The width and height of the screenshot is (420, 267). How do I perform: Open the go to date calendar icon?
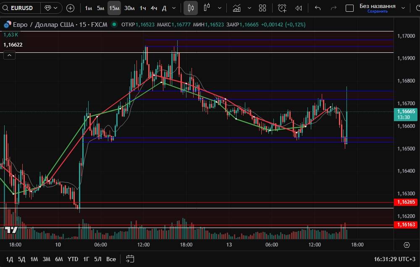[130, 259]
